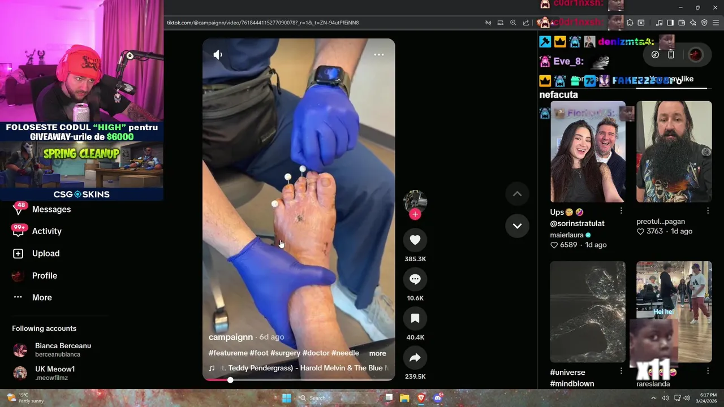Image resolution: width=724 pixels, height=407 pixels.
Task: Follow campaignn using the red plus badge
Action: pos(415,214)
